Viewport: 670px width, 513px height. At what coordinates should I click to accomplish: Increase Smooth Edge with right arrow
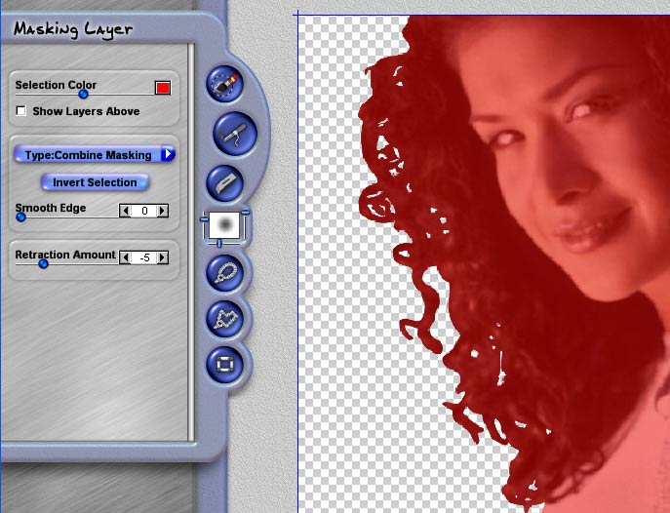[162, 211]
